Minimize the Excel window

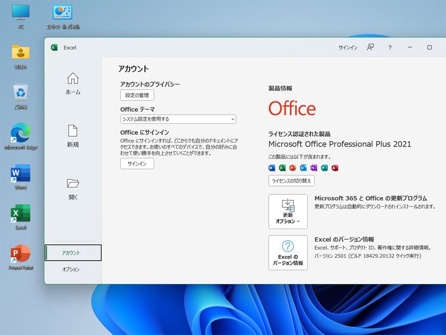tap(410, 47)
